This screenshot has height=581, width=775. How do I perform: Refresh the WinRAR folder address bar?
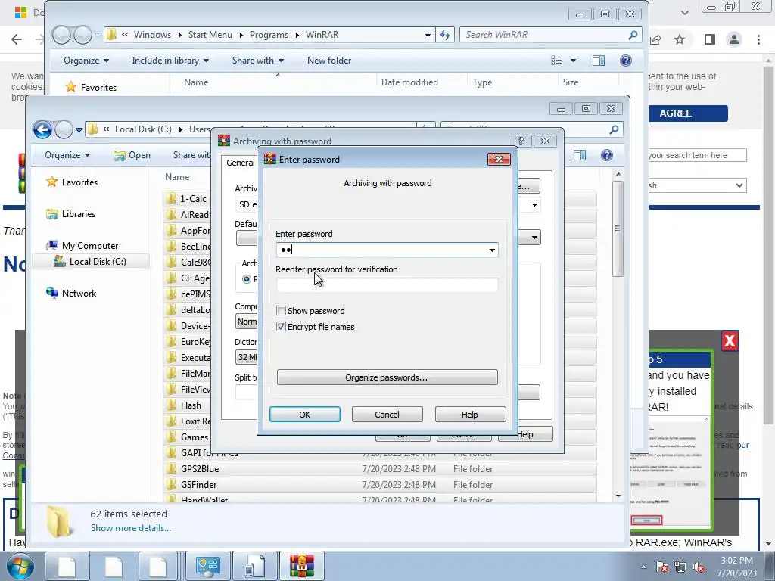(x=445, y=35)
